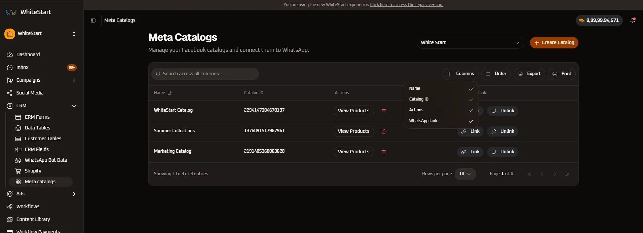Click catalog ID 1376091517967941
The width and height of the screenshot is (643, 233).
(264, 131)
